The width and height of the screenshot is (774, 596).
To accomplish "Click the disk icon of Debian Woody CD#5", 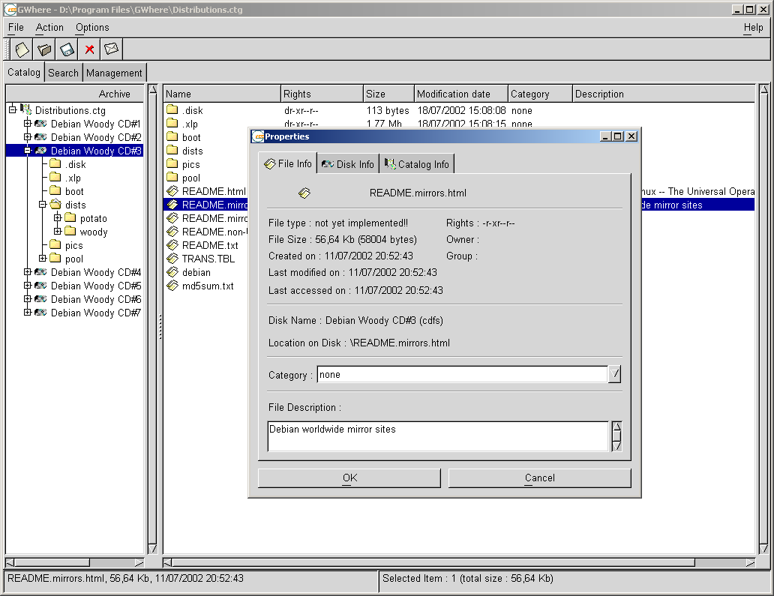I will (x=41, y=285).
